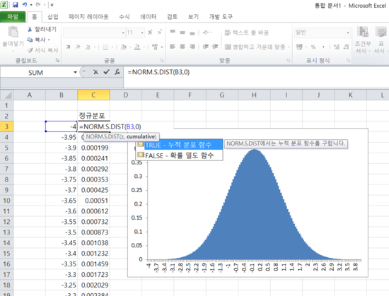This screenshot has width=389, height=296.
Task: Click the Paste (붙여넣기) clipboard icon
Action: (x=13, y=32)
